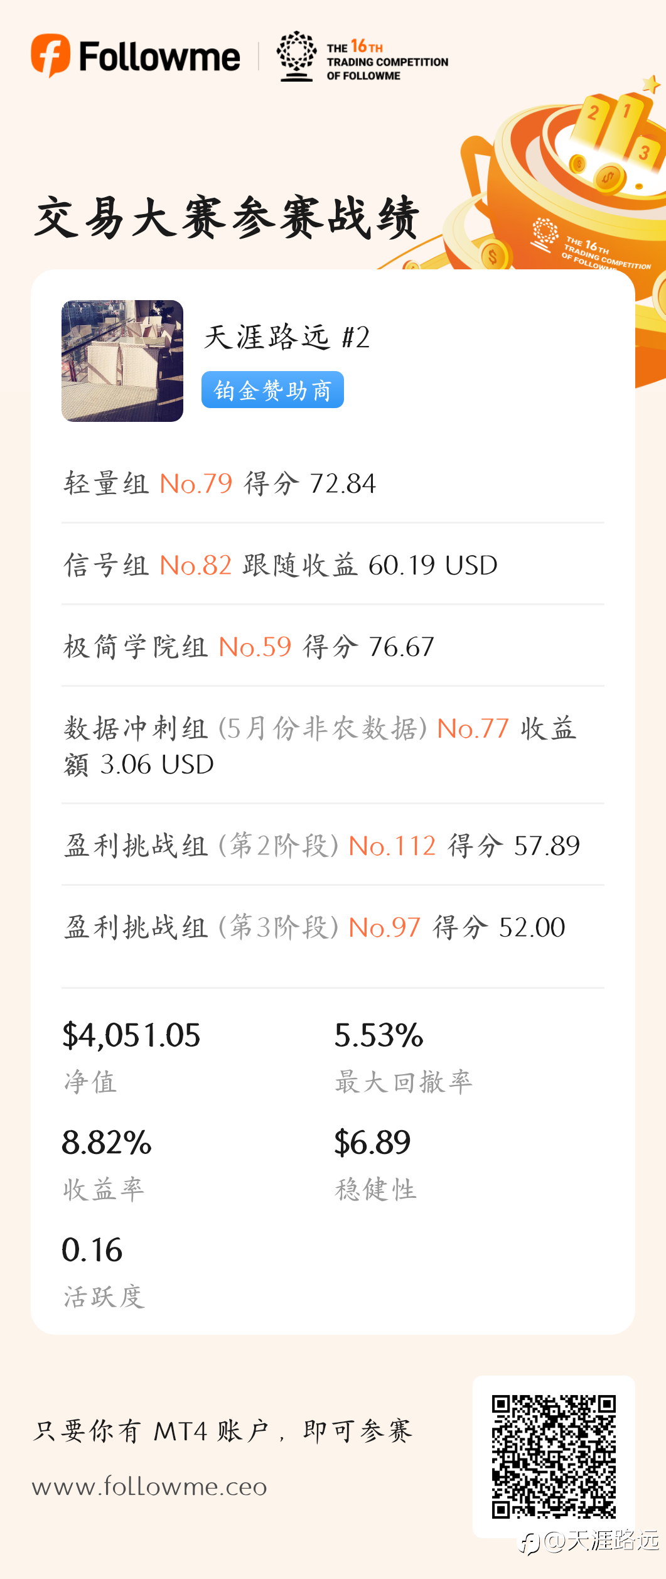
Task: Click 盈利挑战组 第2阶段 No.112 row
Action: pyautogui.click(x=333, y=846)
